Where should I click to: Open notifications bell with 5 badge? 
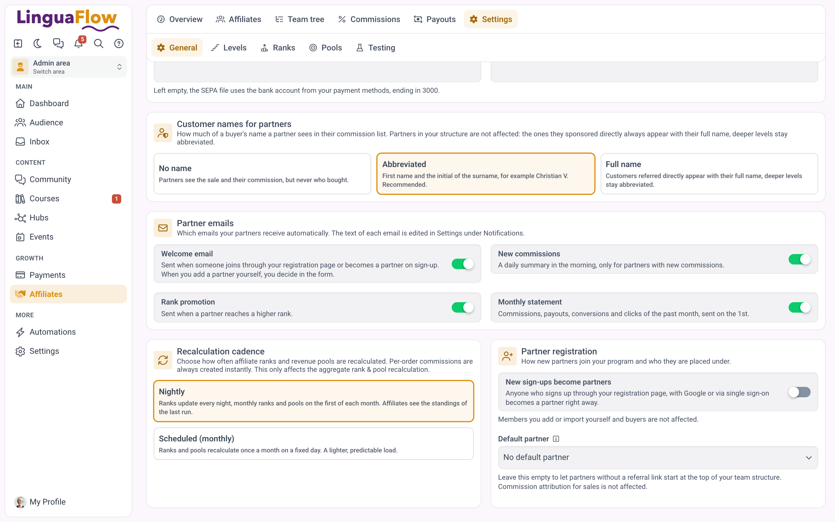click(79, 43)
